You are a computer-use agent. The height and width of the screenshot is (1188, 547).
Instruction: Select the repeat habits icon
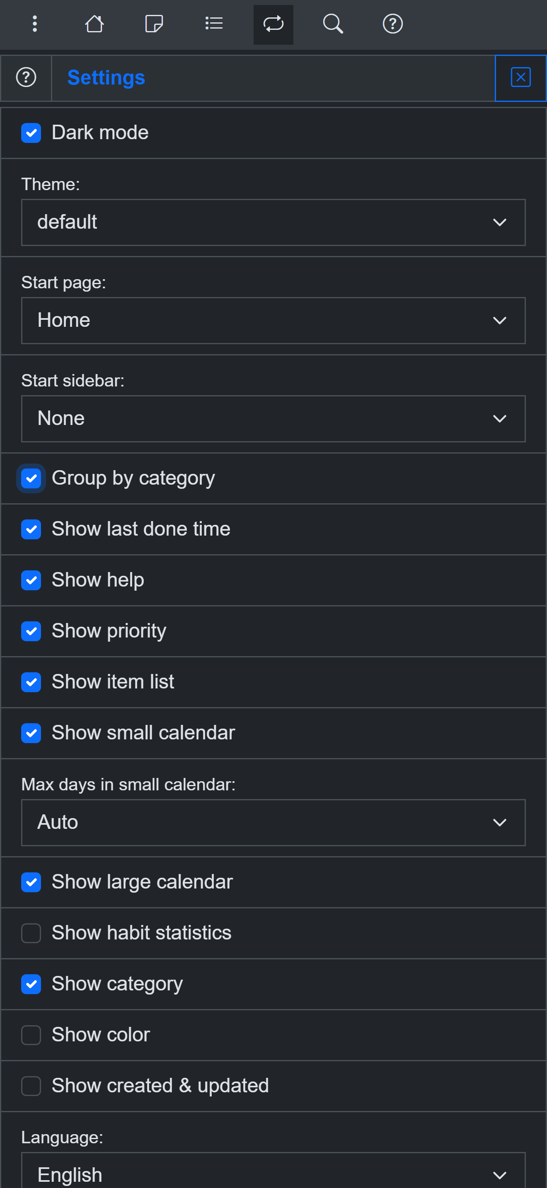tap(273, 24)
